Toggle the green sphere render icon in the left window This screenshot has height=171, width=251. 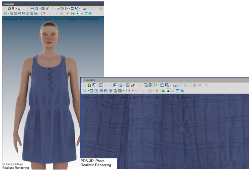[x=74, y=13]
